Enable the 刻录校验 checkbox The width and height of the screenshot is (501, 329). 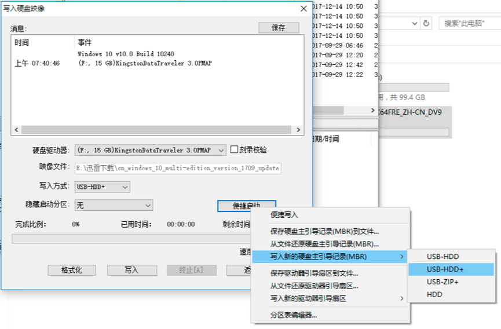(x=234, y=149)
